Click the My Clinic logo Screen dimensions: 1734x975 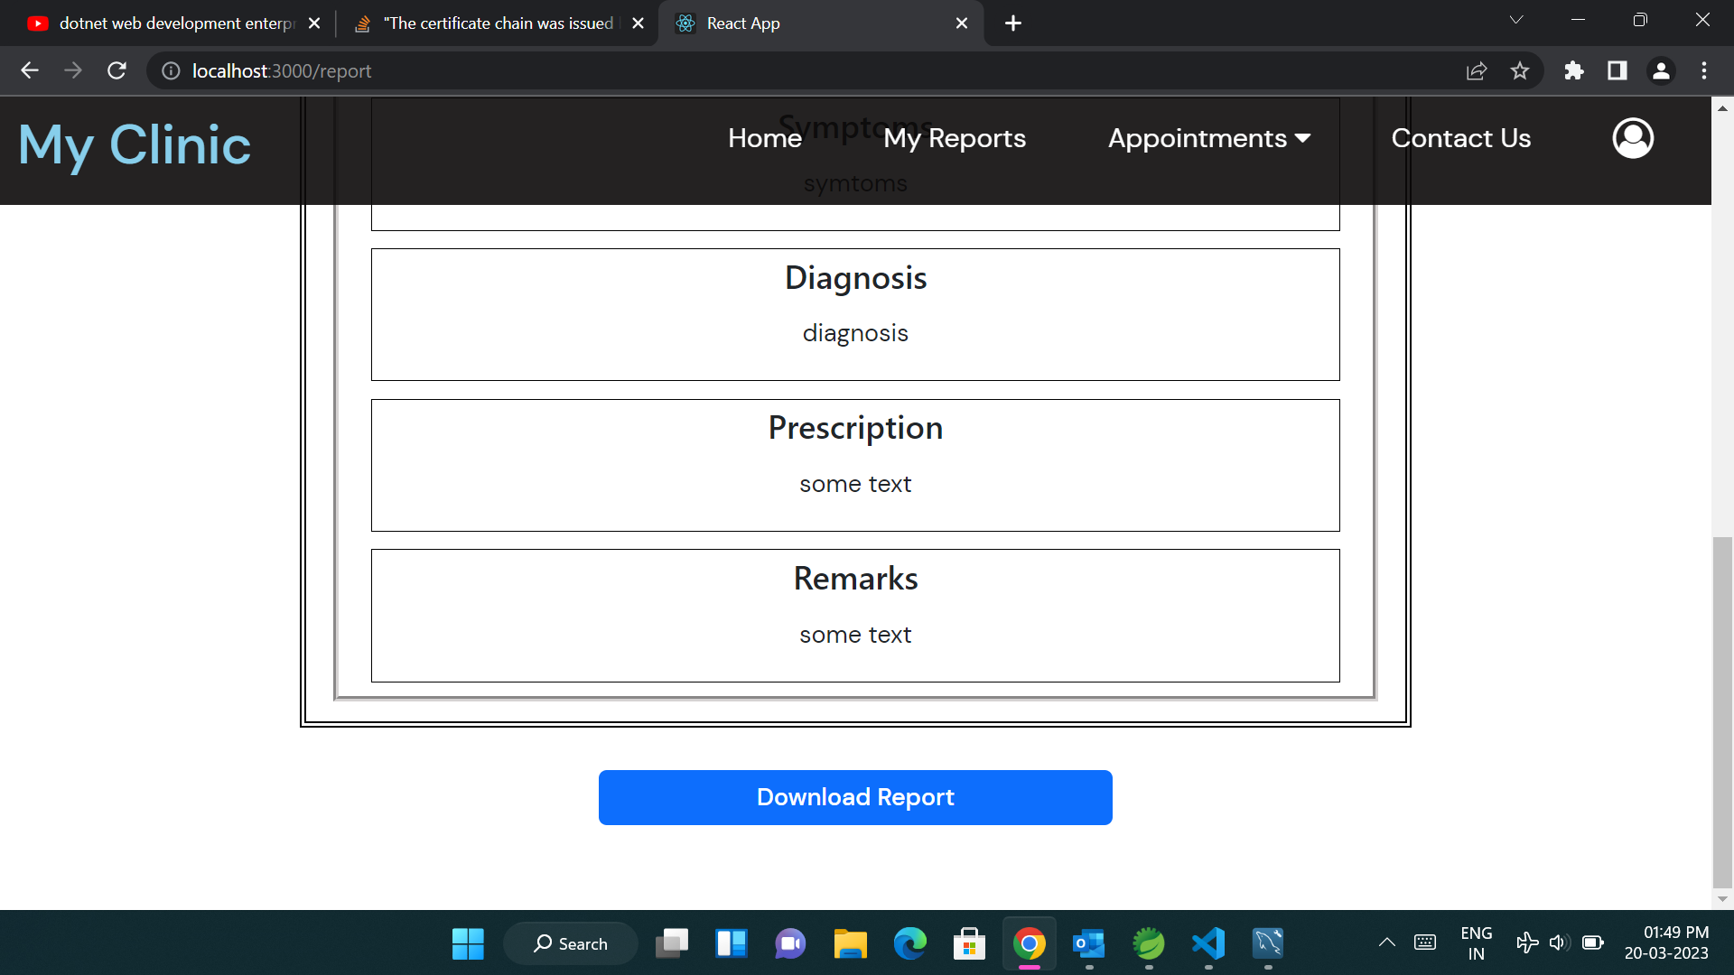(134, 144)
